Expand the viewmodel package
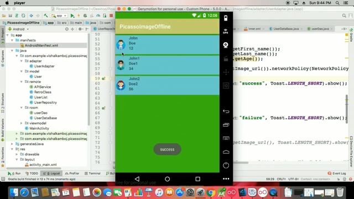The image size is (354, 199). (x=22, y=123)
